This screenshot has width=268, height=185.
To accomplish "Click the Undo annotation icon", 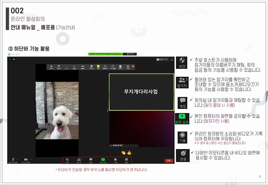I will coord(105,67).
